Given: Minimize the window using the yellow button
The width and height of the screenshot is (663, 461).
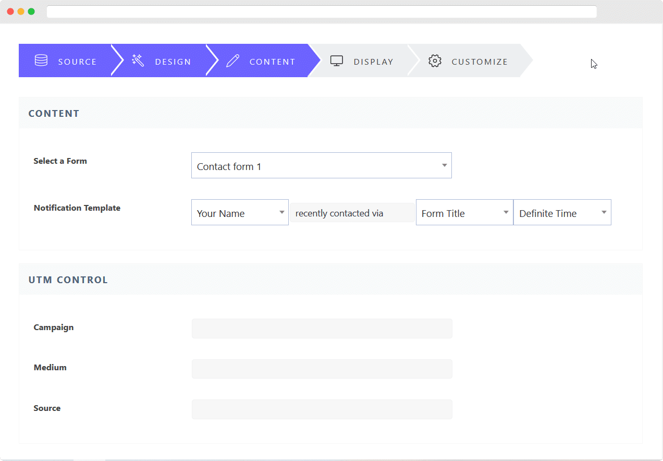Looking at the screenshot, I should click(x=21, y=11).
